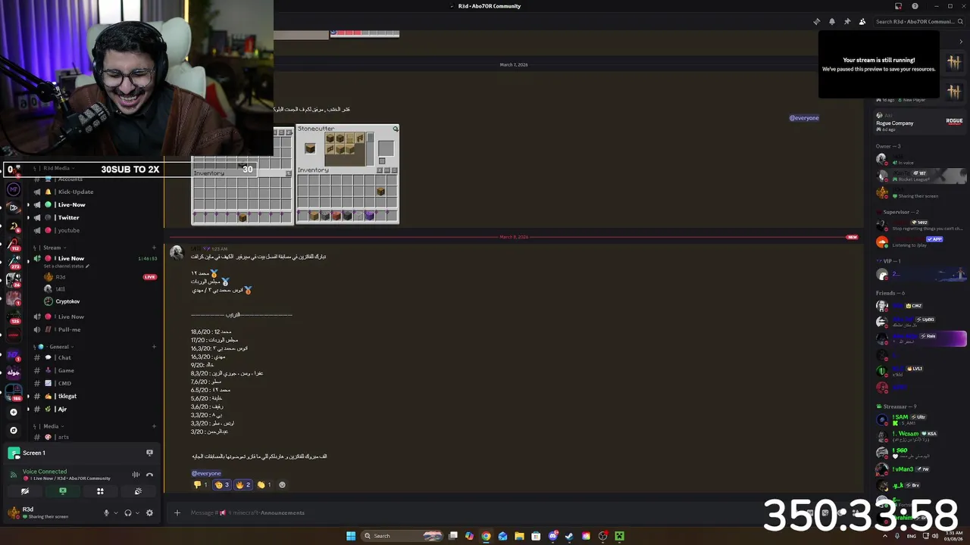Toggle noise suppression waveform icon

click(136, 475)
